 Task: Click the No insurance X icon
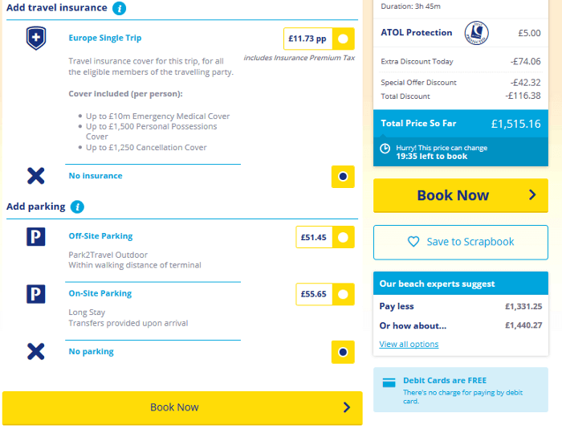click(36, 176)
